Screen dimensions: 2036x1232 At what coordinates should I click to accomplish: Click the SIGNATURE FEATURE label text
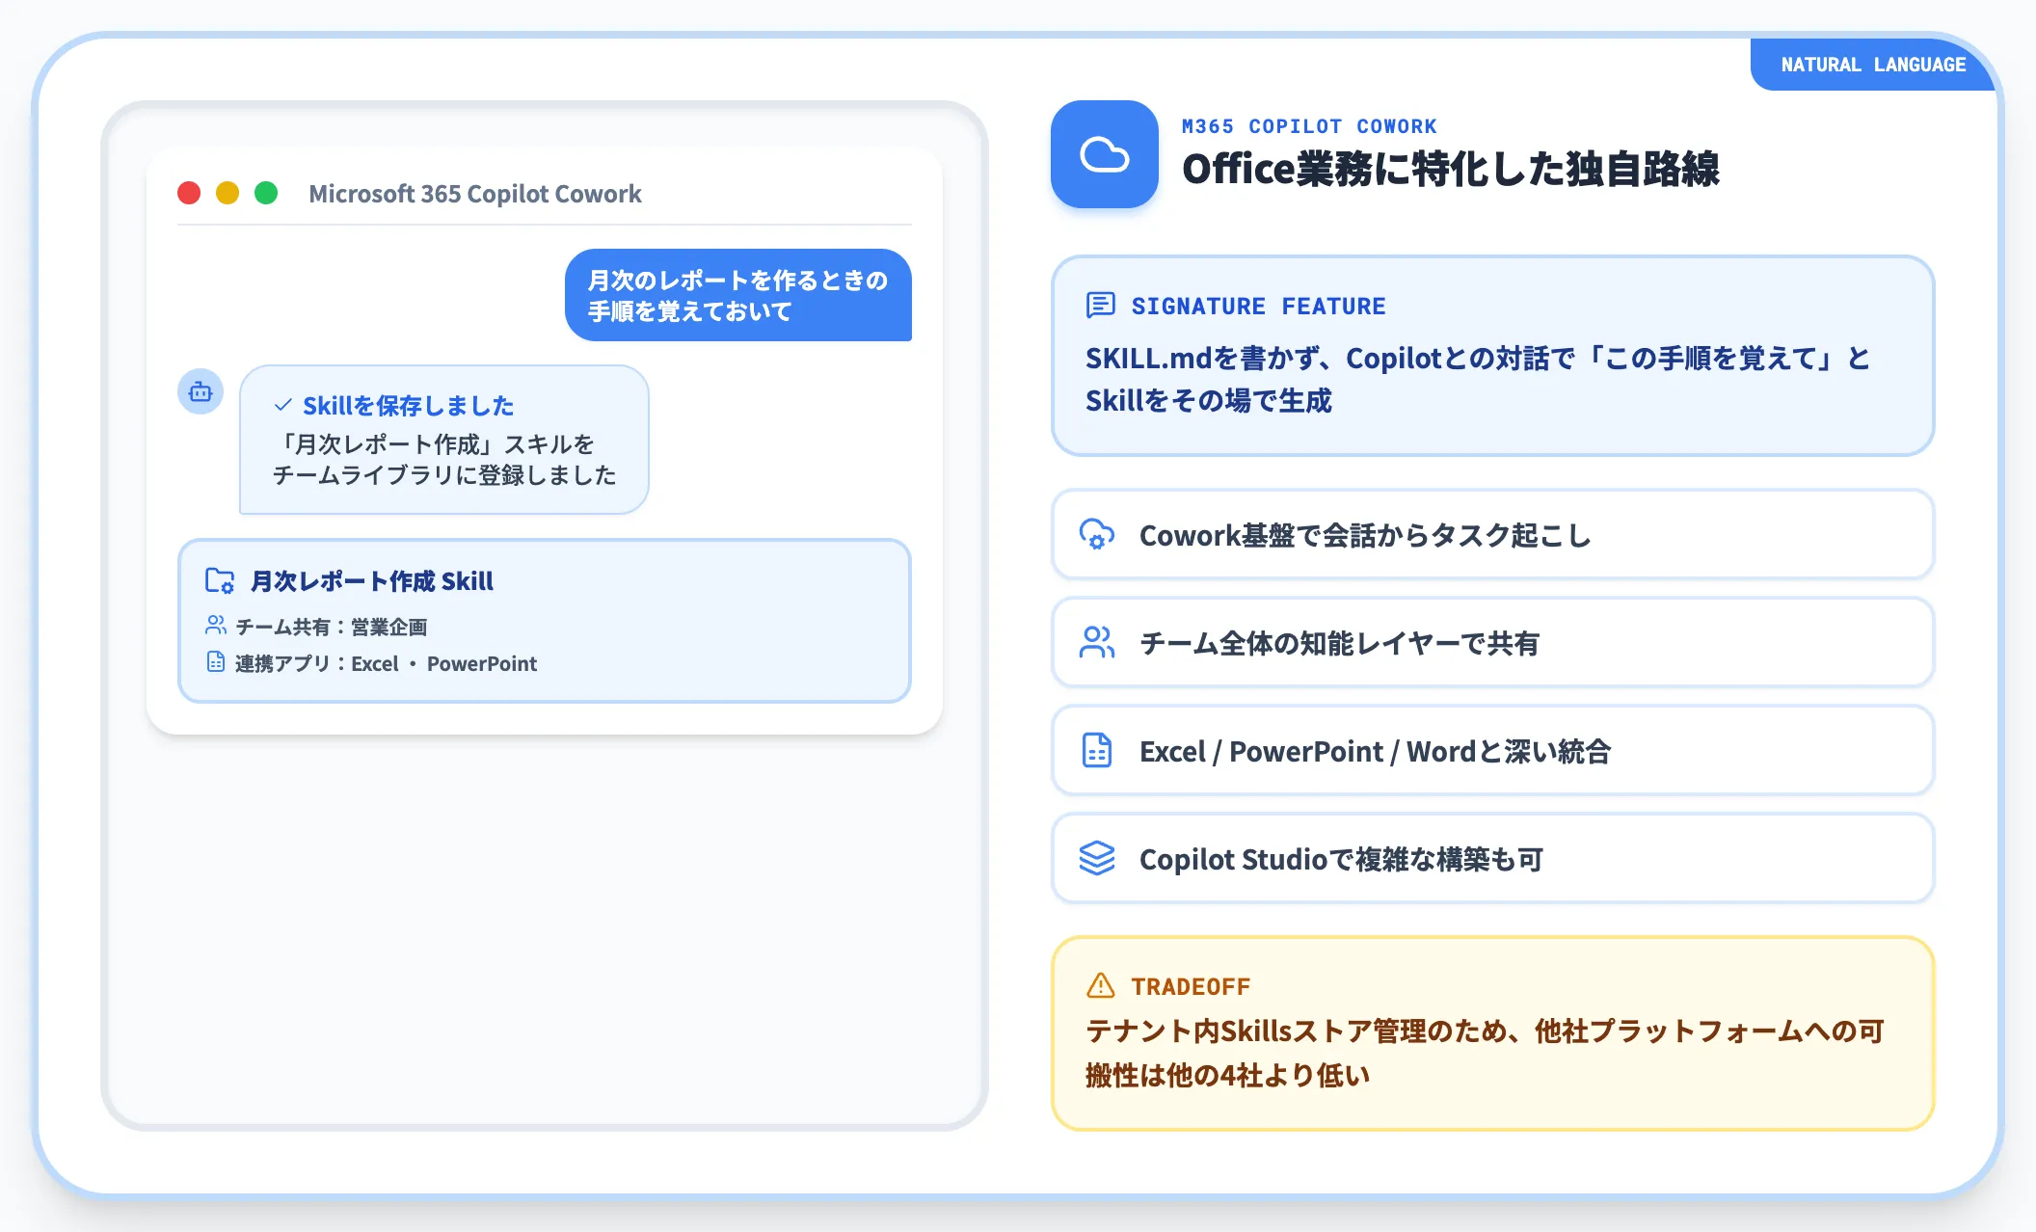(1258, 306)
